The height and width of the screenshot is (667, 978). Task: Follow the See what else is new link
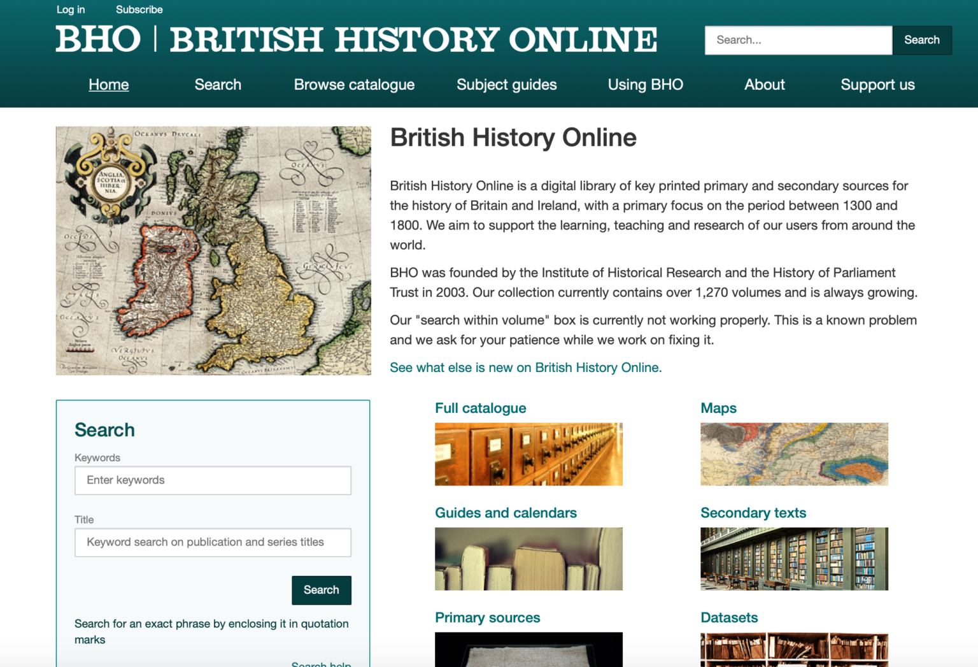525,368
